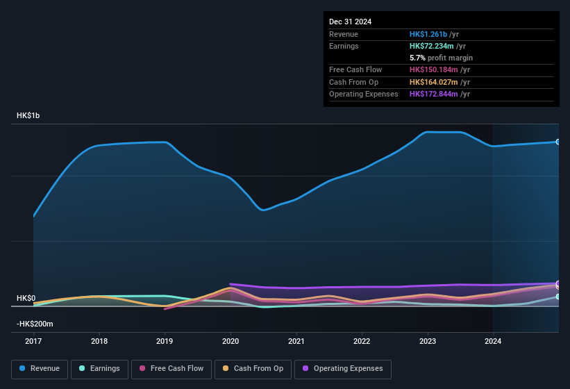The width and height of the screenshot is (570, 389).
Task: Click the HK$150.184m free cash flow value
Action: coord(434,69)
